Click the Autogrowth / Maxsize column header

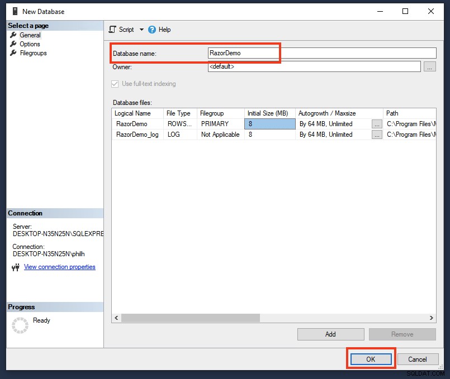339,113
